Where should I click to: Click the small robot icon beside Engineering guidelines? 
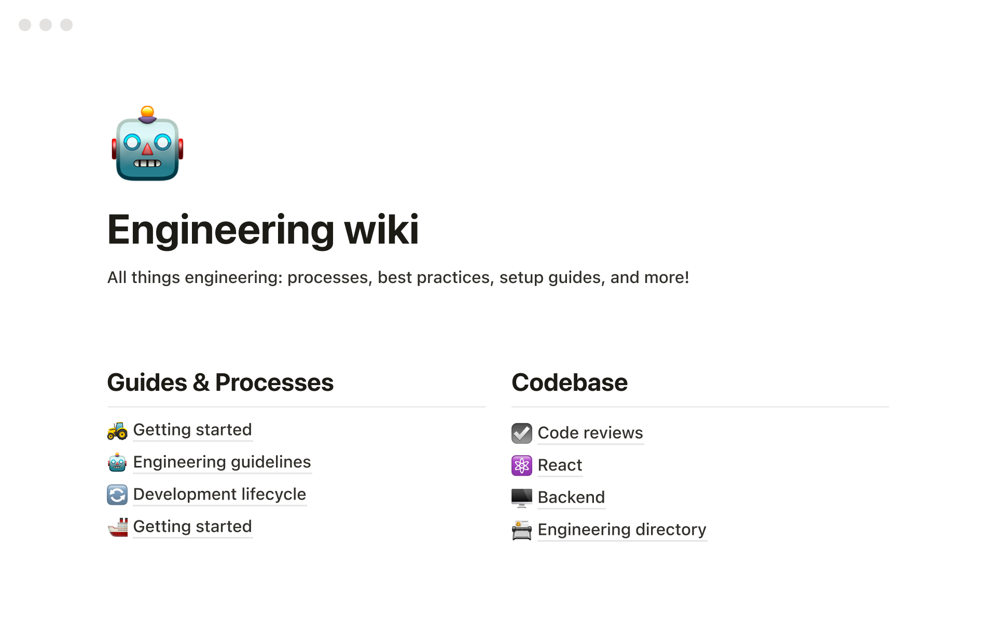(117, 462)
